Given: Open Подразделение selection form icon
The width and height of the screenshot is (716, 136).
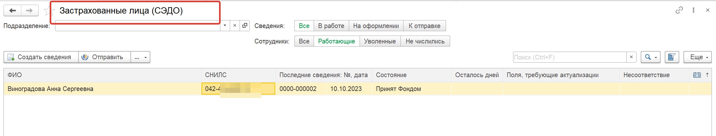Looking at the screenshot, I should point(245,26).
